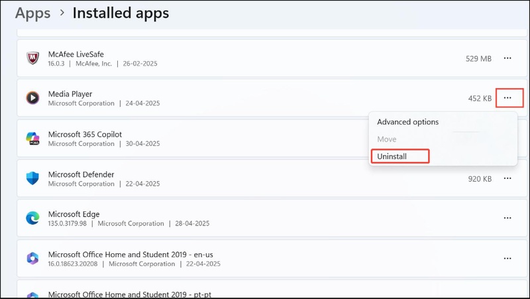This screenshot has height=299, width=530.
Task: Select Microsoft Office Home and Student 2019 - pt-pt
Action: [129, 294]
